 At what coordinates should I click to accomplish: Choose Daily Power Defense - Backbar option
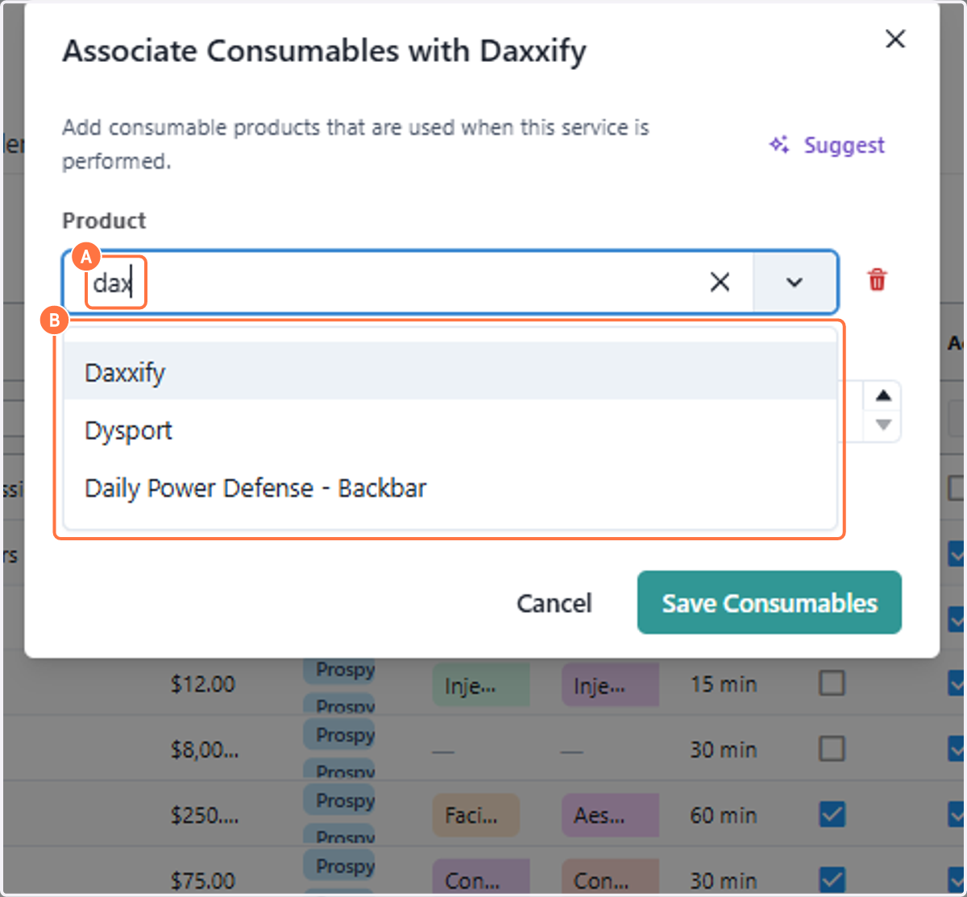tap(450, 488)
